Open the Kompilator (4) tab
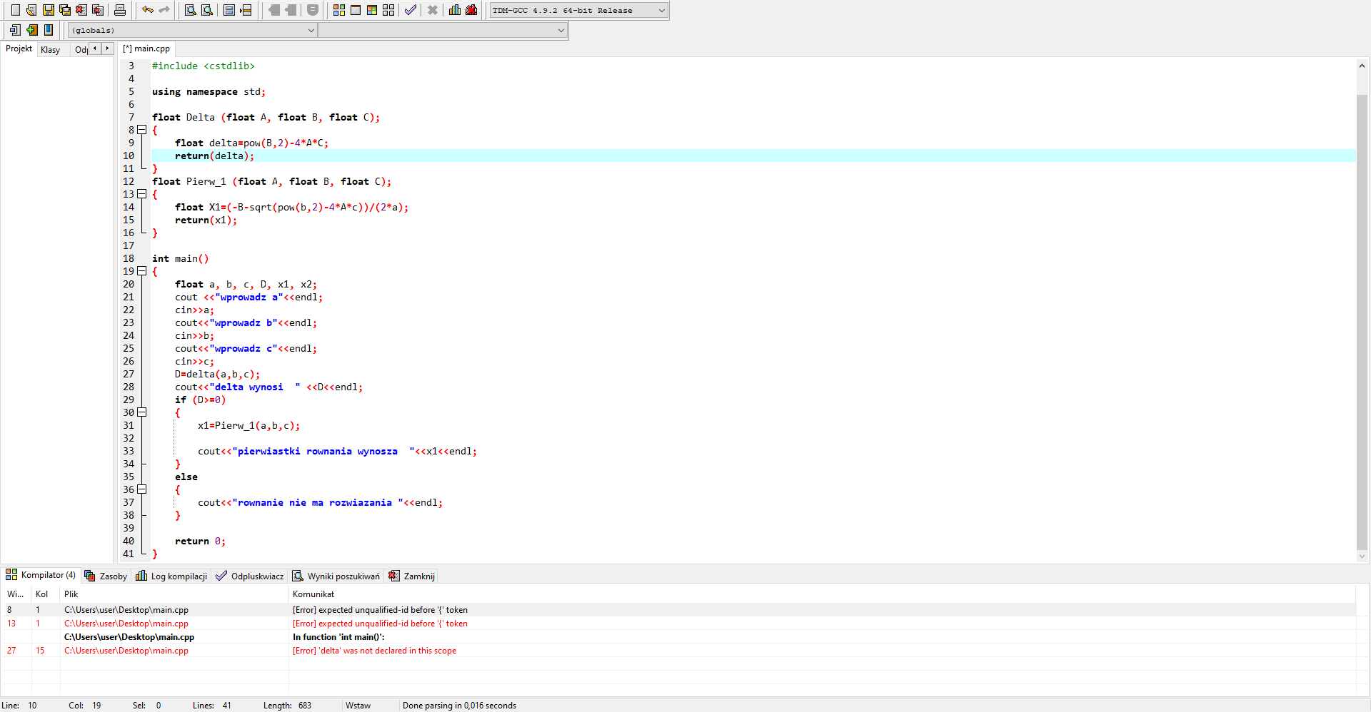 pos(41,575)
